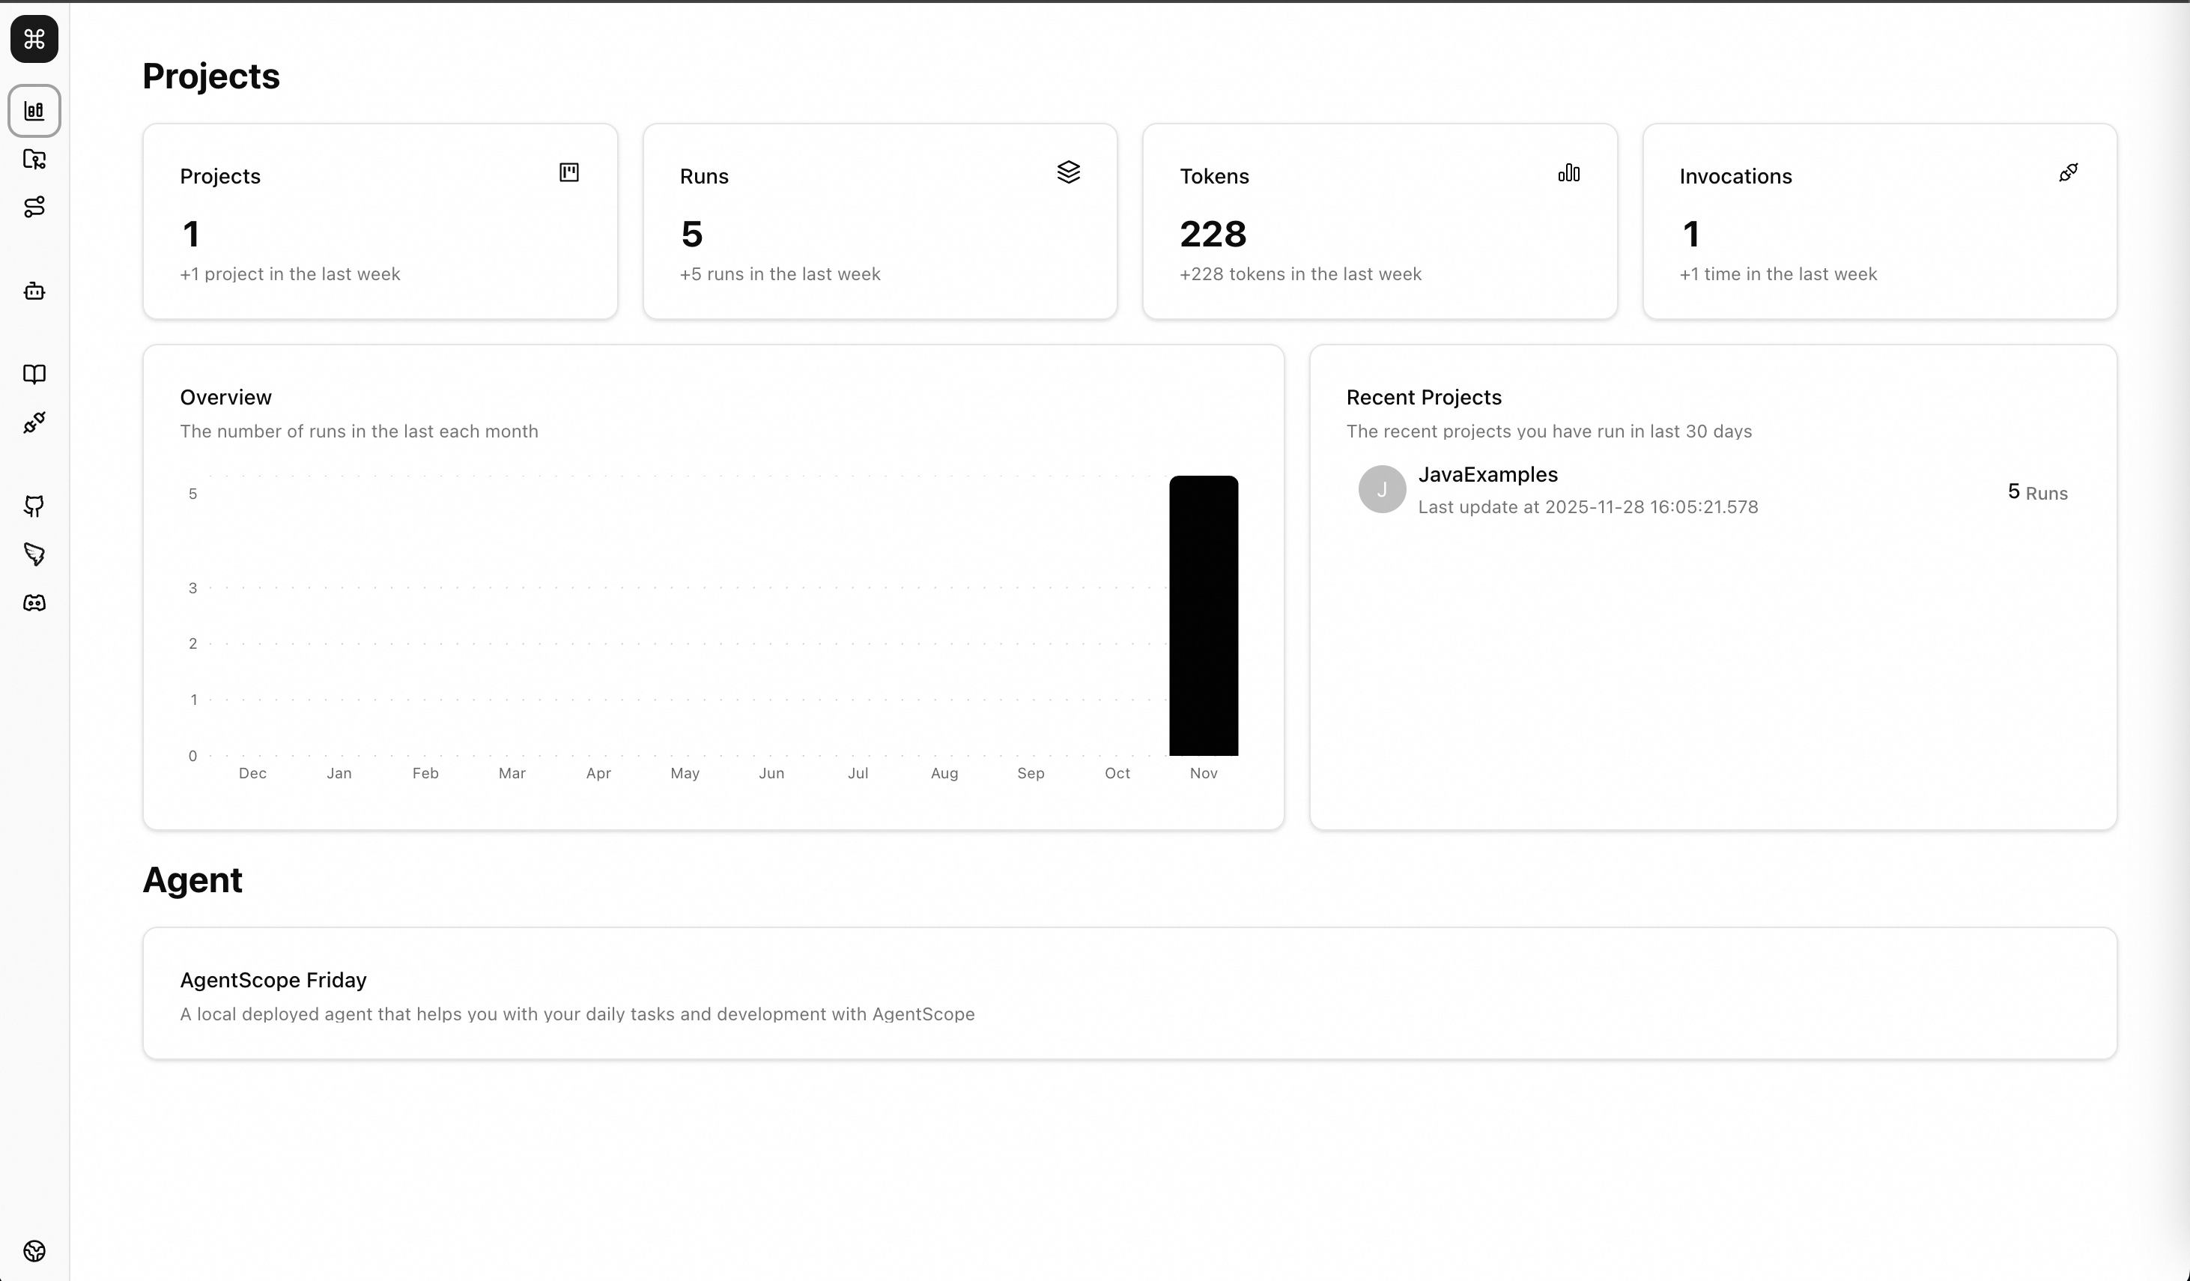
Task: Open the documentation book icon in the sidebar
Action: 34,375
